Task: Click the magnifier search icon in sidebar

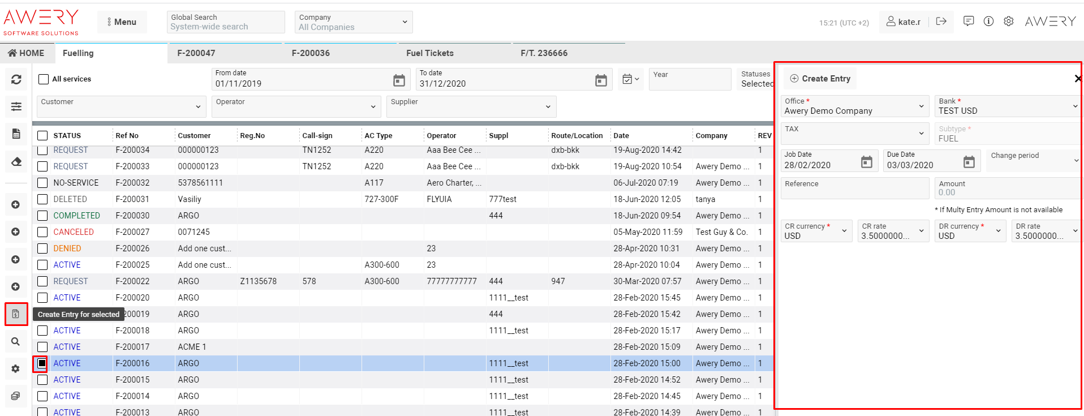Action: 16,341
